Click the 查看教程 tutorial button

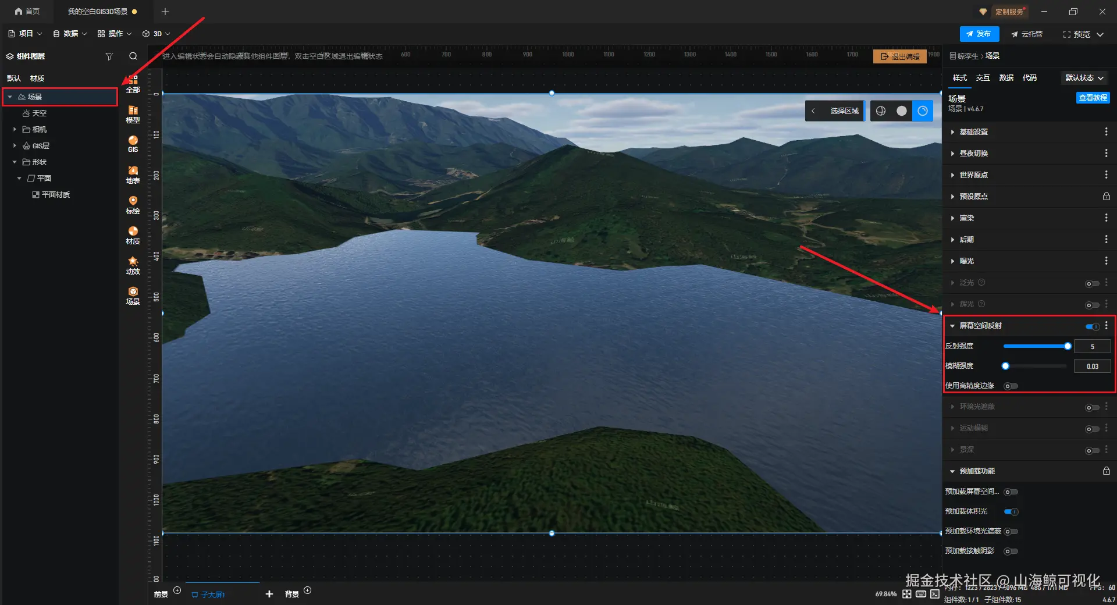[x=1093, y=98]
